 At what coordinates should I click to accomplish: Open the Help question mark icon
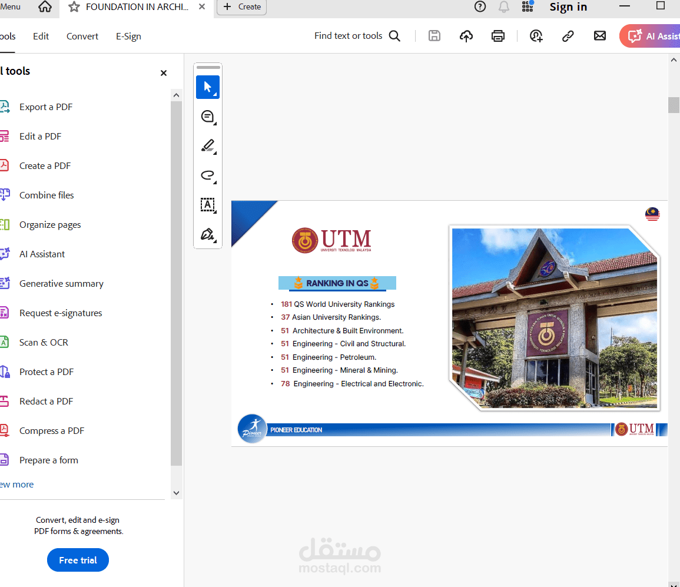480,7
